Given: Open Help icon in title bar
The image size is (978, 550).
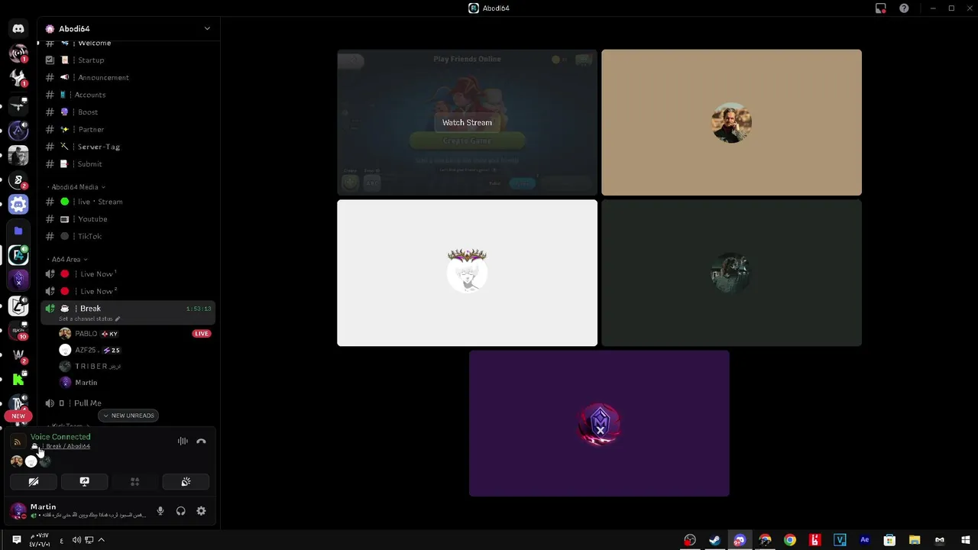Looking at the screenshot, I should (904, 8).
